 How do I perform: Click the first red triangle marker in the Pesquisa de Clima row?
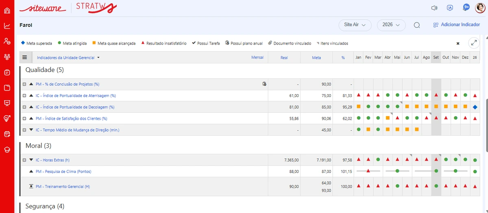coord(368,171)
